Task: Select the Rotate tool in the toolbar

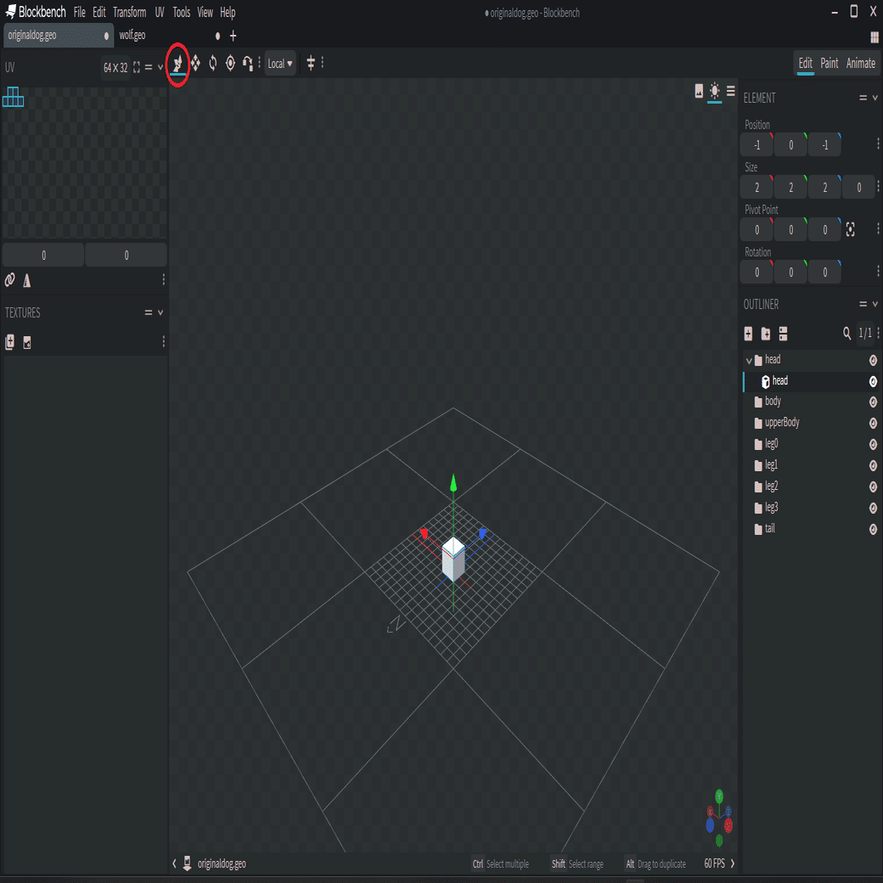Action: coord(213,63)
